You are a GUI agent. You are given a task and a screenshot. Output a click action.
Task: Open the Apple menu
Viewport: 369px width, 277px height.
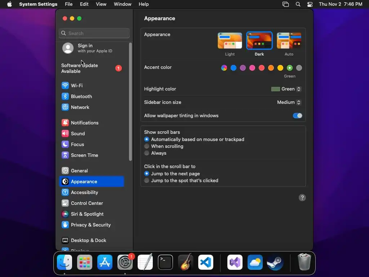click(x=9, y=4)
